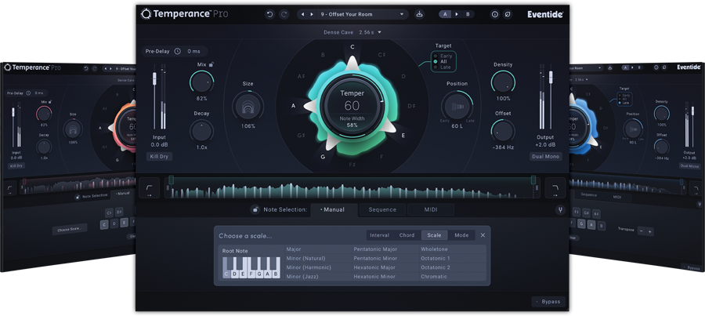Viewport: 705px width, 316px height.
Task: Go to the next preset arrow
Action: coord(312,14)
